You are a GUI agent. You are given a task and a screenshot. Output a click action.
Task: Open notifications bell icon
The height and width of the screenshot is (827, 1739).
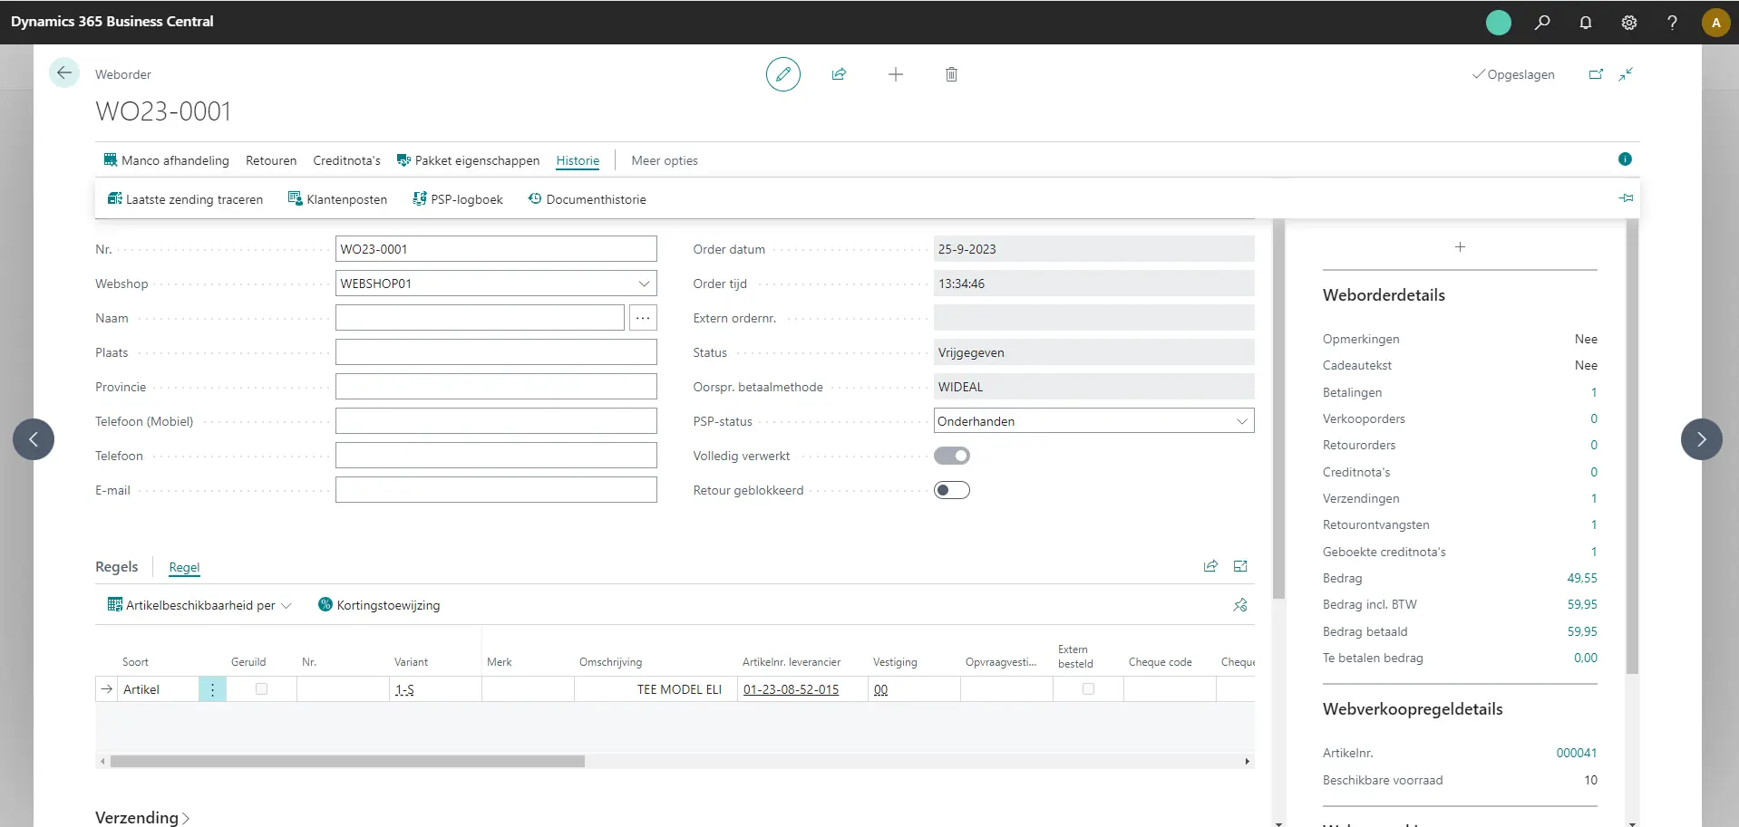pyautogui.click(x=1586, y=23)
